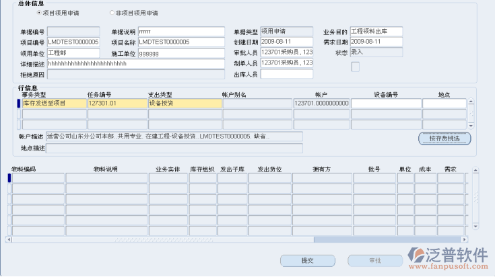495x277 pixels.
Task: Click the horizontal scrollbar left arrow
Action: pyautogui.click(x=9, y=239)
